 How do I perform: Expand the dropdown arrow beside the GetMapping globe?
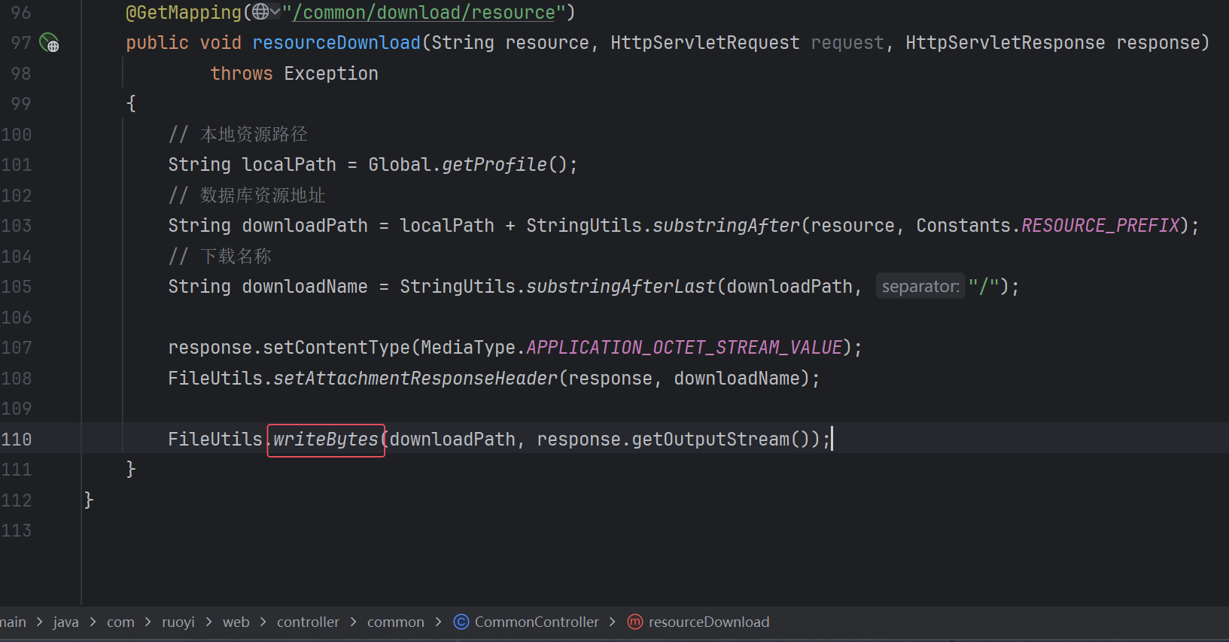[x=275, y=12]
